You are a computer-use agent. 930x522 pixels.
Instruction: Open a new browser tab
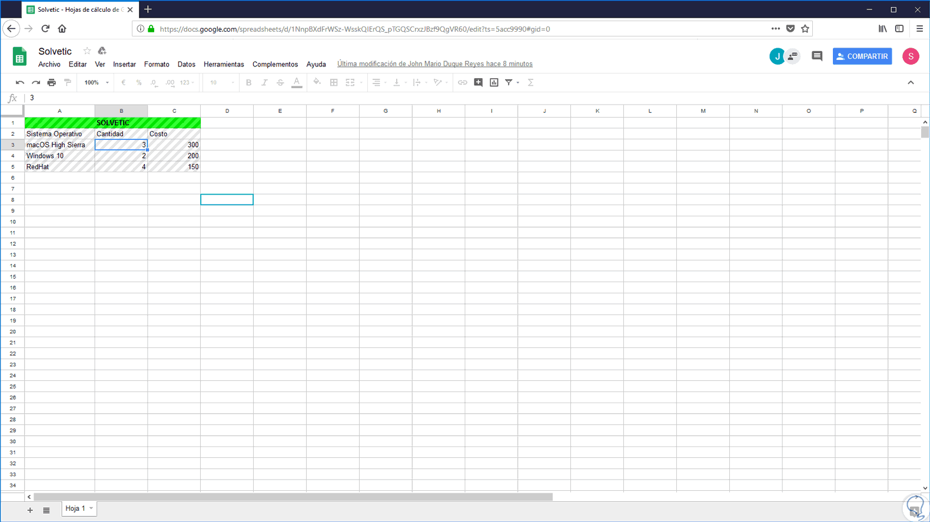click(148, 9)
